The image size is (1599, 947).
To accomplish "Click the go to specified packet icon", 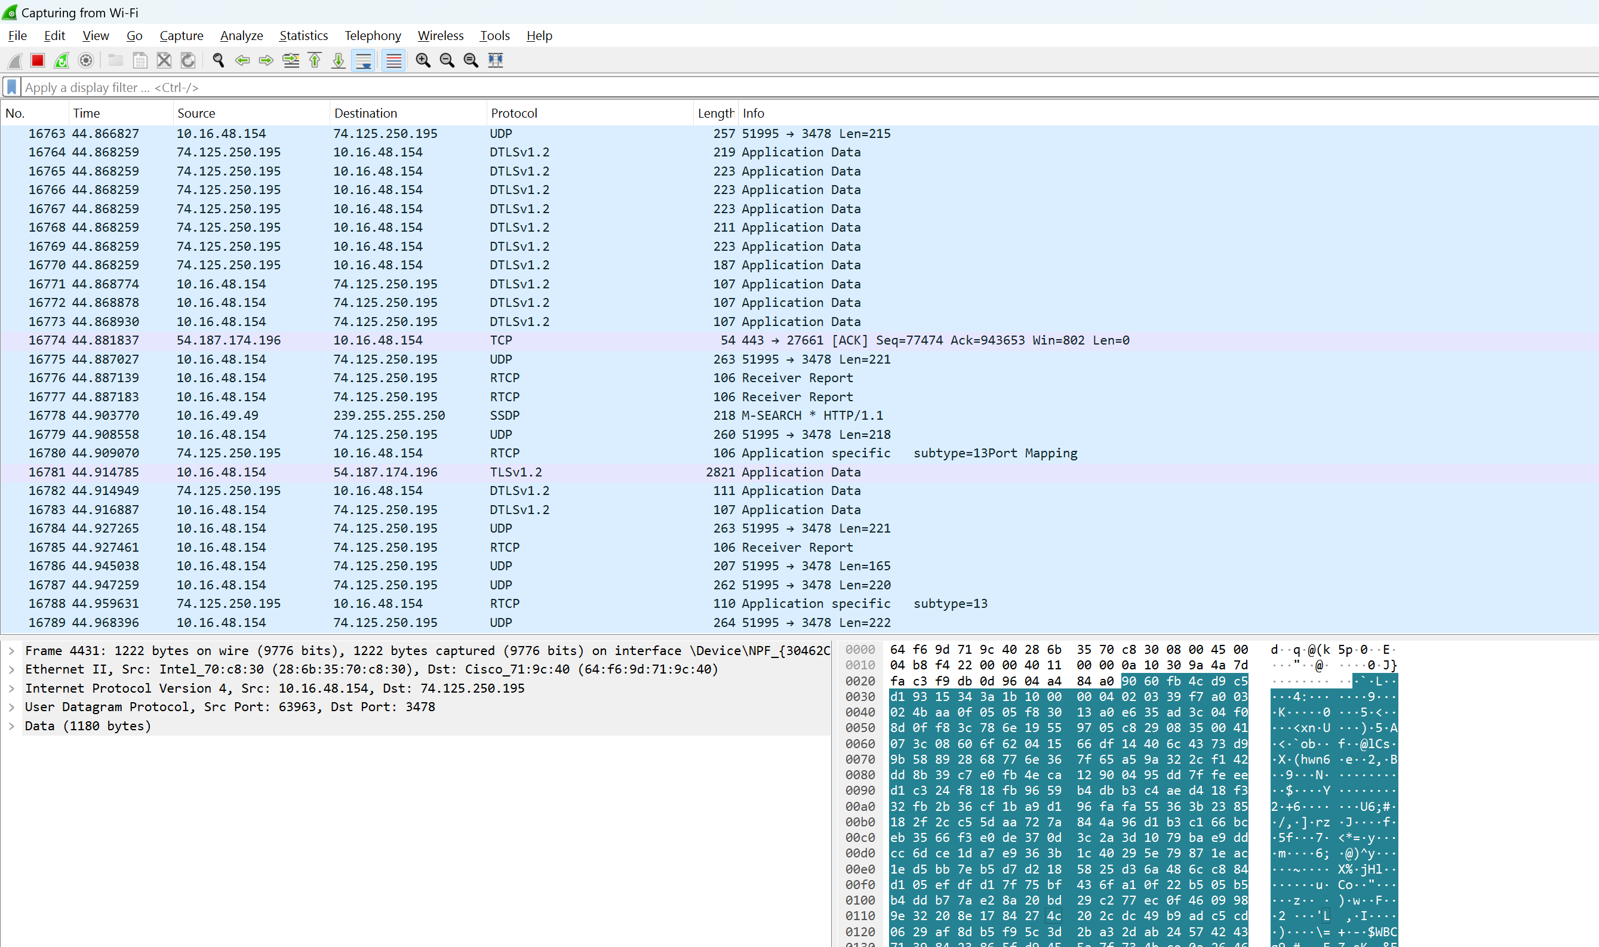I will click(291, 61).
